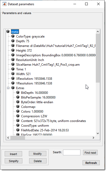Image resolution: width=107 pixels, height=172 pixels.
Task: Click the Insert button
Action: tap(13, 154)
